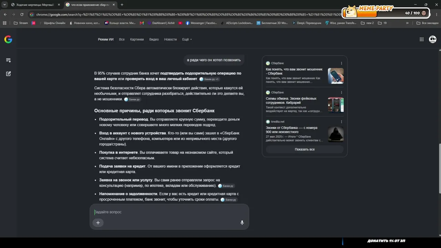This screenshot has width=441, height=248.
Task: Open 'Звонки от Сбербанка — с номера 900' link
Action: tap(291, 130)
